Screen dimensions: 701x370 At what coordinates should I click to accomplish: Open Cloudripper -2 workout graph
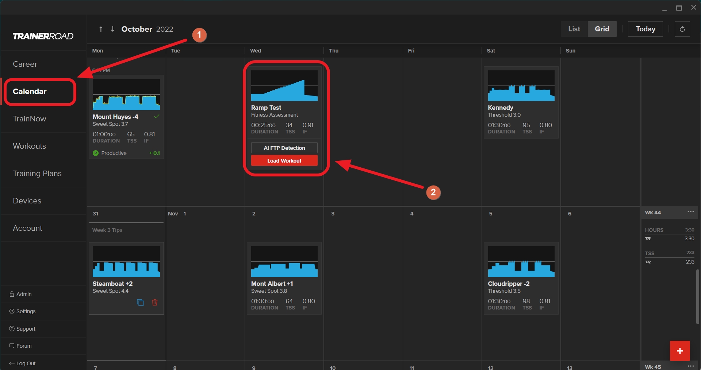(x=521, y=261)
